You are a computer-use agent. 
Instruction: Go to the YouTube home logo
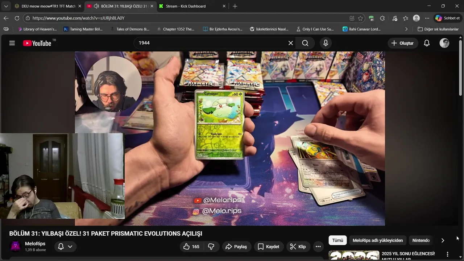click(x=37, y=43)
